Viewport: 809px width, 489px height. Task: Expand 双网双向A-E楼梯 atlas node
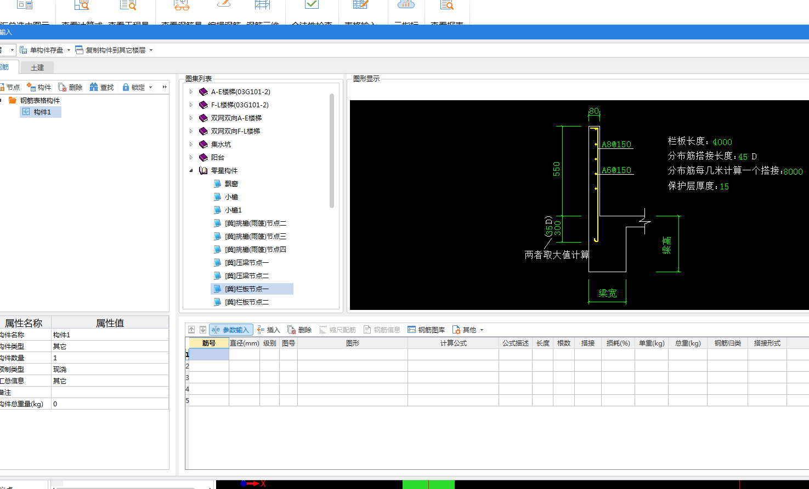pyautogui.click(x=191, y=118)
